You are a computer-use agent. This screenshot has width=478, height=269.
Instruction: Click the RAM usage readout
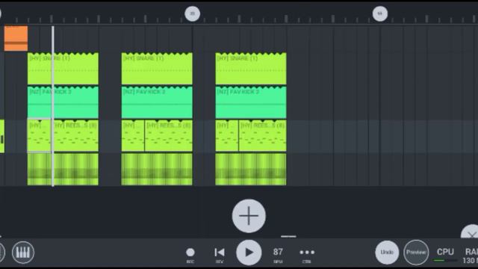(471, 256)
